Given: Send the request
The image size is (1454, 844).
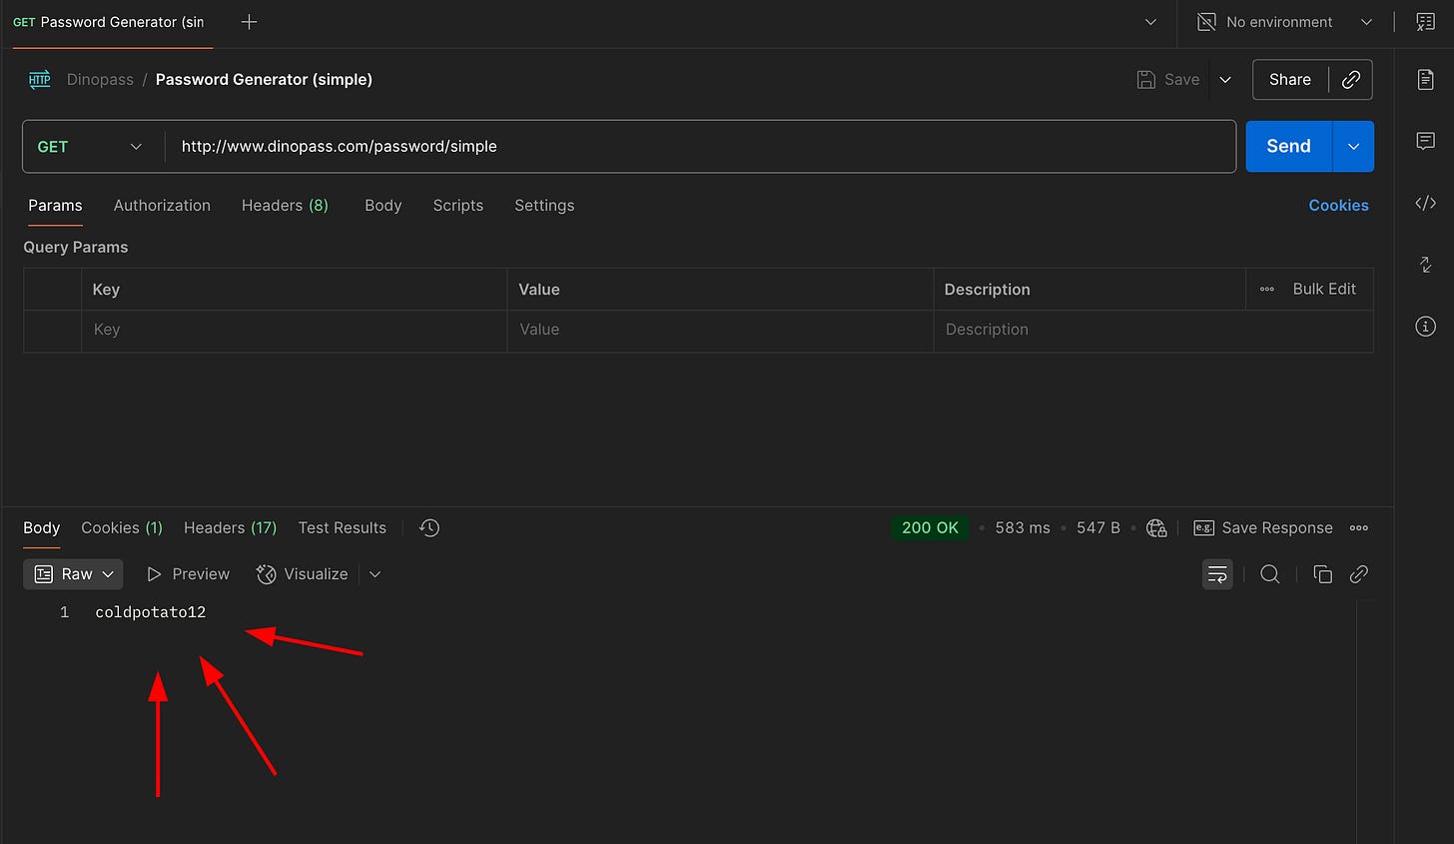Looking at the screenshot, I should 1288,147.
